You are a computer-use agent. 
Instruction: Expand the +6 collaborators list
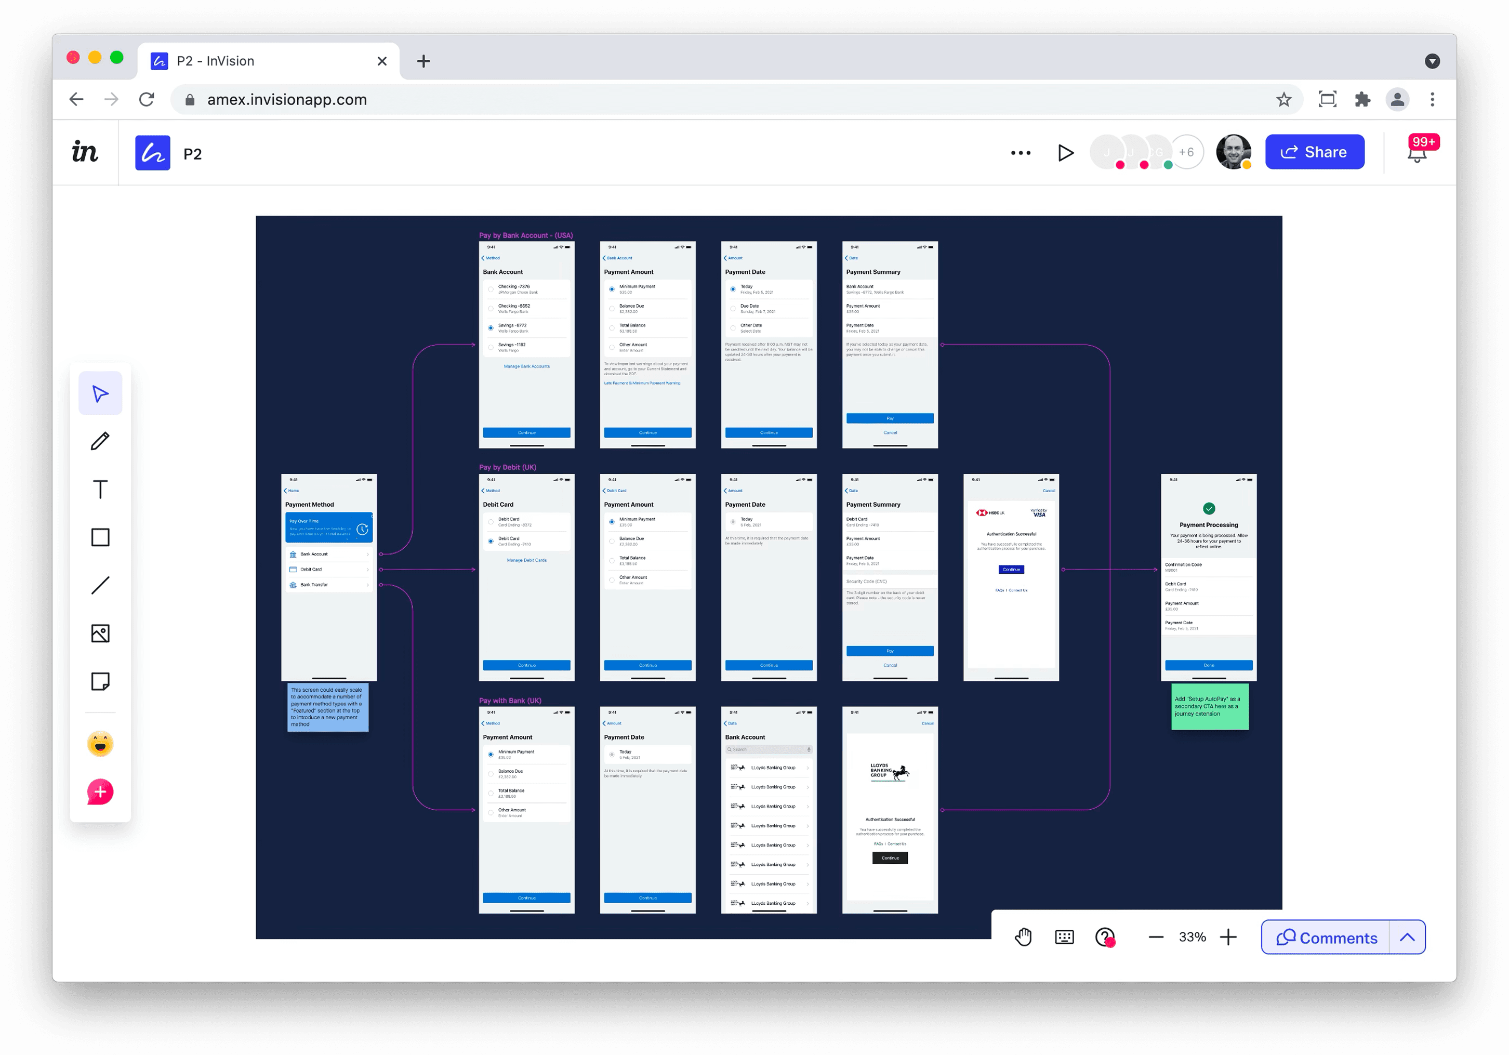tap(1186, 152)
